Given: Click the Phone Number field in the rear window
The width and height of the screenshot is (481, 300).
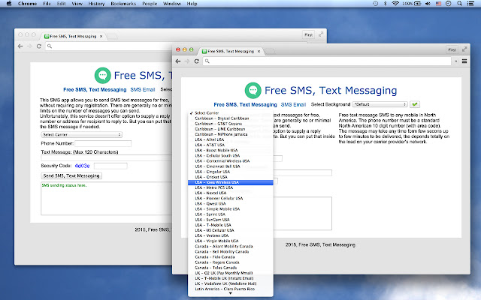Looking at the screenshot, I should point(103,143).
